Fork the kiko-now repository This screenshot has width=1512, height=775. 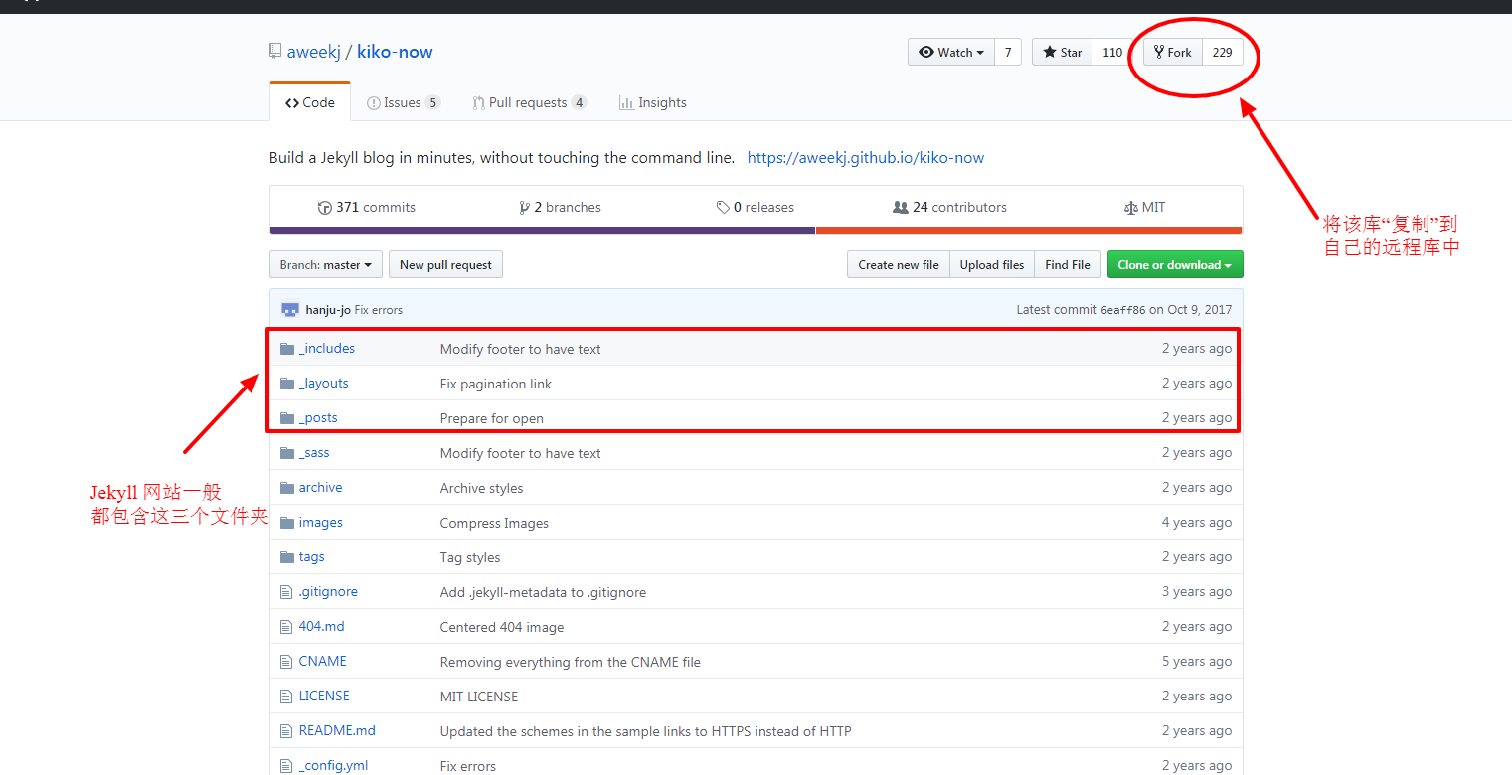coord(1173,53)
